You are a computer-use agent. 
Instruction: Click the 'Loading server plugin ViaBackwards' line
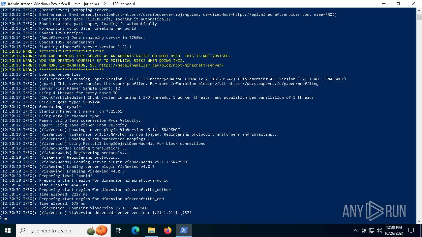(95, 162)
